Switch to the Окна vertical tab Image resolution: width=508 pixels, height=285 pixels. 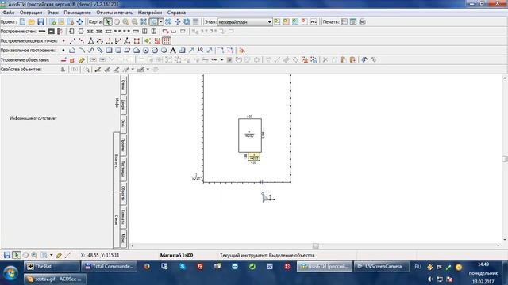[x=123, y=123]
